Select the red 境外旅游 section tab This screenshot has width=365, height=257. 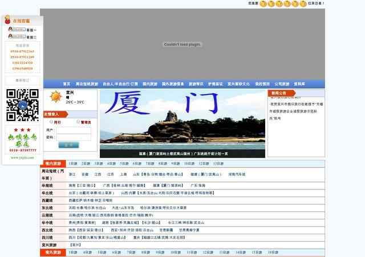[53, 252]
